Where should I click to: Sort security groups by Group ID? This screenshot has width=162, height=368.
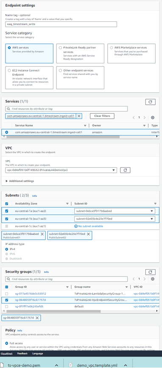pos(67,287)
